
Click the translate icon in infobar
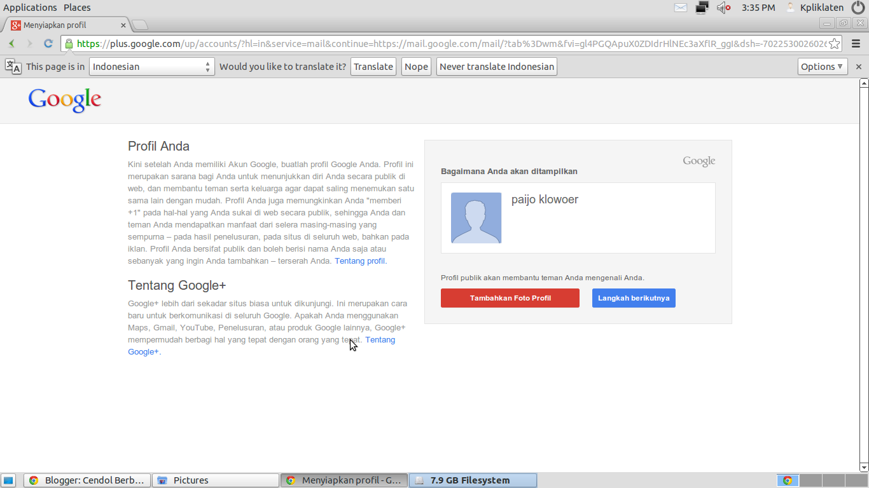point(13,66)
